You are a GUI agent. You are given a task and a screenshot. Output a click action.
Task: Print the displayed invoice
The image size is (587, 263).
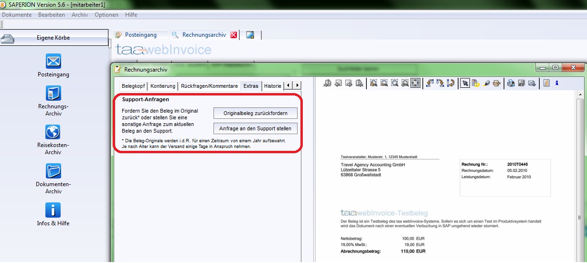(511, 83)
